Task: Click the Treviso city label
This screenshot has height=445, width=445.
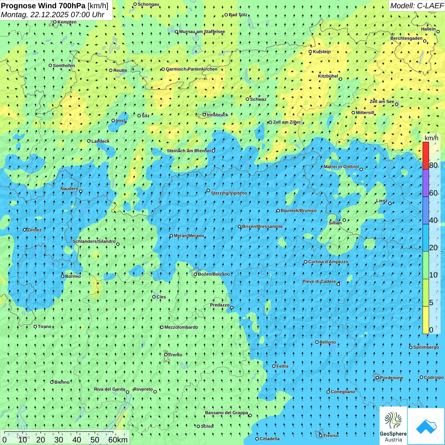Action: click(x=331, y=435)
